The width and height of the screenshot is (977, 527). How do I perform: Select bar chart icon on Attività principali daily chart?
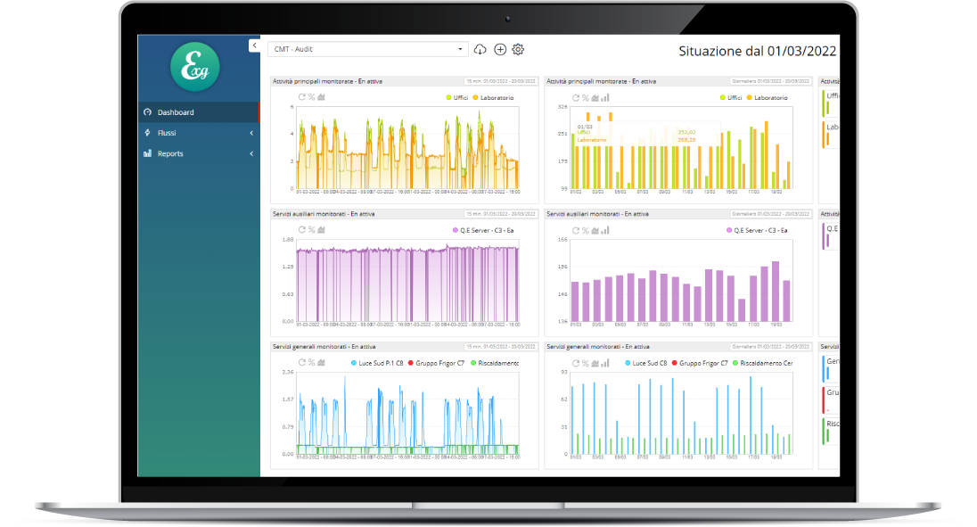pyautogui.click(x=605, y=97)
